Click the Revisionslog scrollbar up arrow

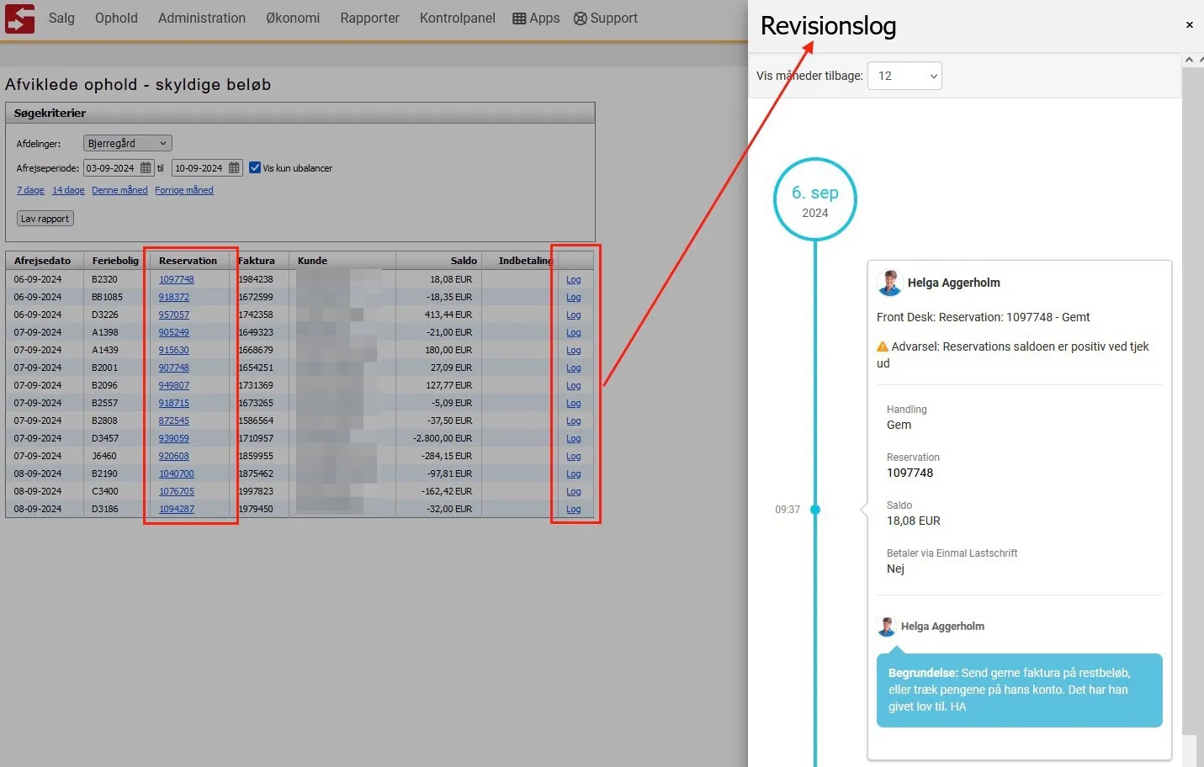click(x=1189, y=60)
